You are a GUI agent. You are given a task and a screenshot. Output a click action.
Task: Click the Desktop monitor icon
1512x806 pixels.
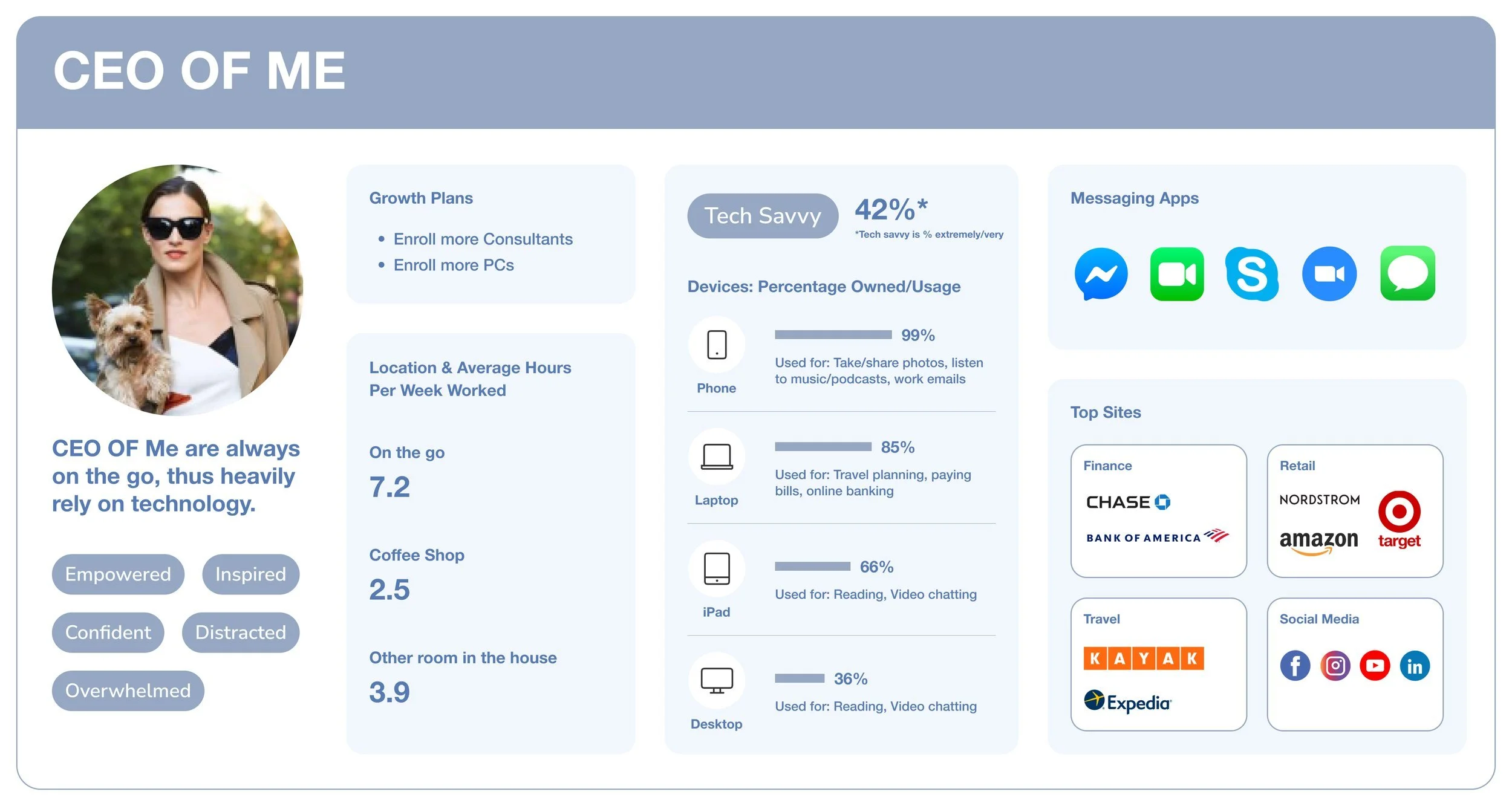[x=717, y=680]
